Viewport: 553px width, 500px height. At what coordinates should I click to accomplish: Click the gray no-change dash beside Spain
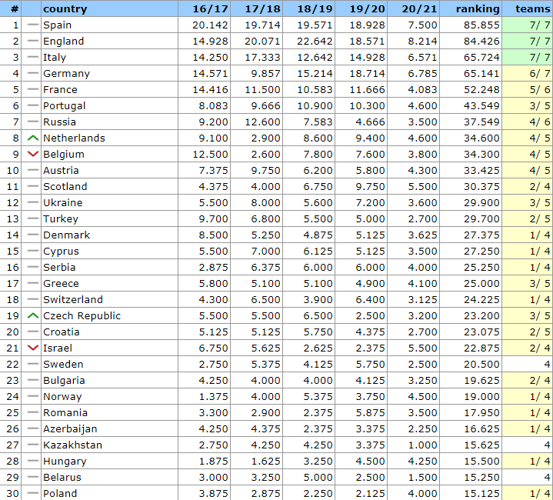(x=32, y=25)
